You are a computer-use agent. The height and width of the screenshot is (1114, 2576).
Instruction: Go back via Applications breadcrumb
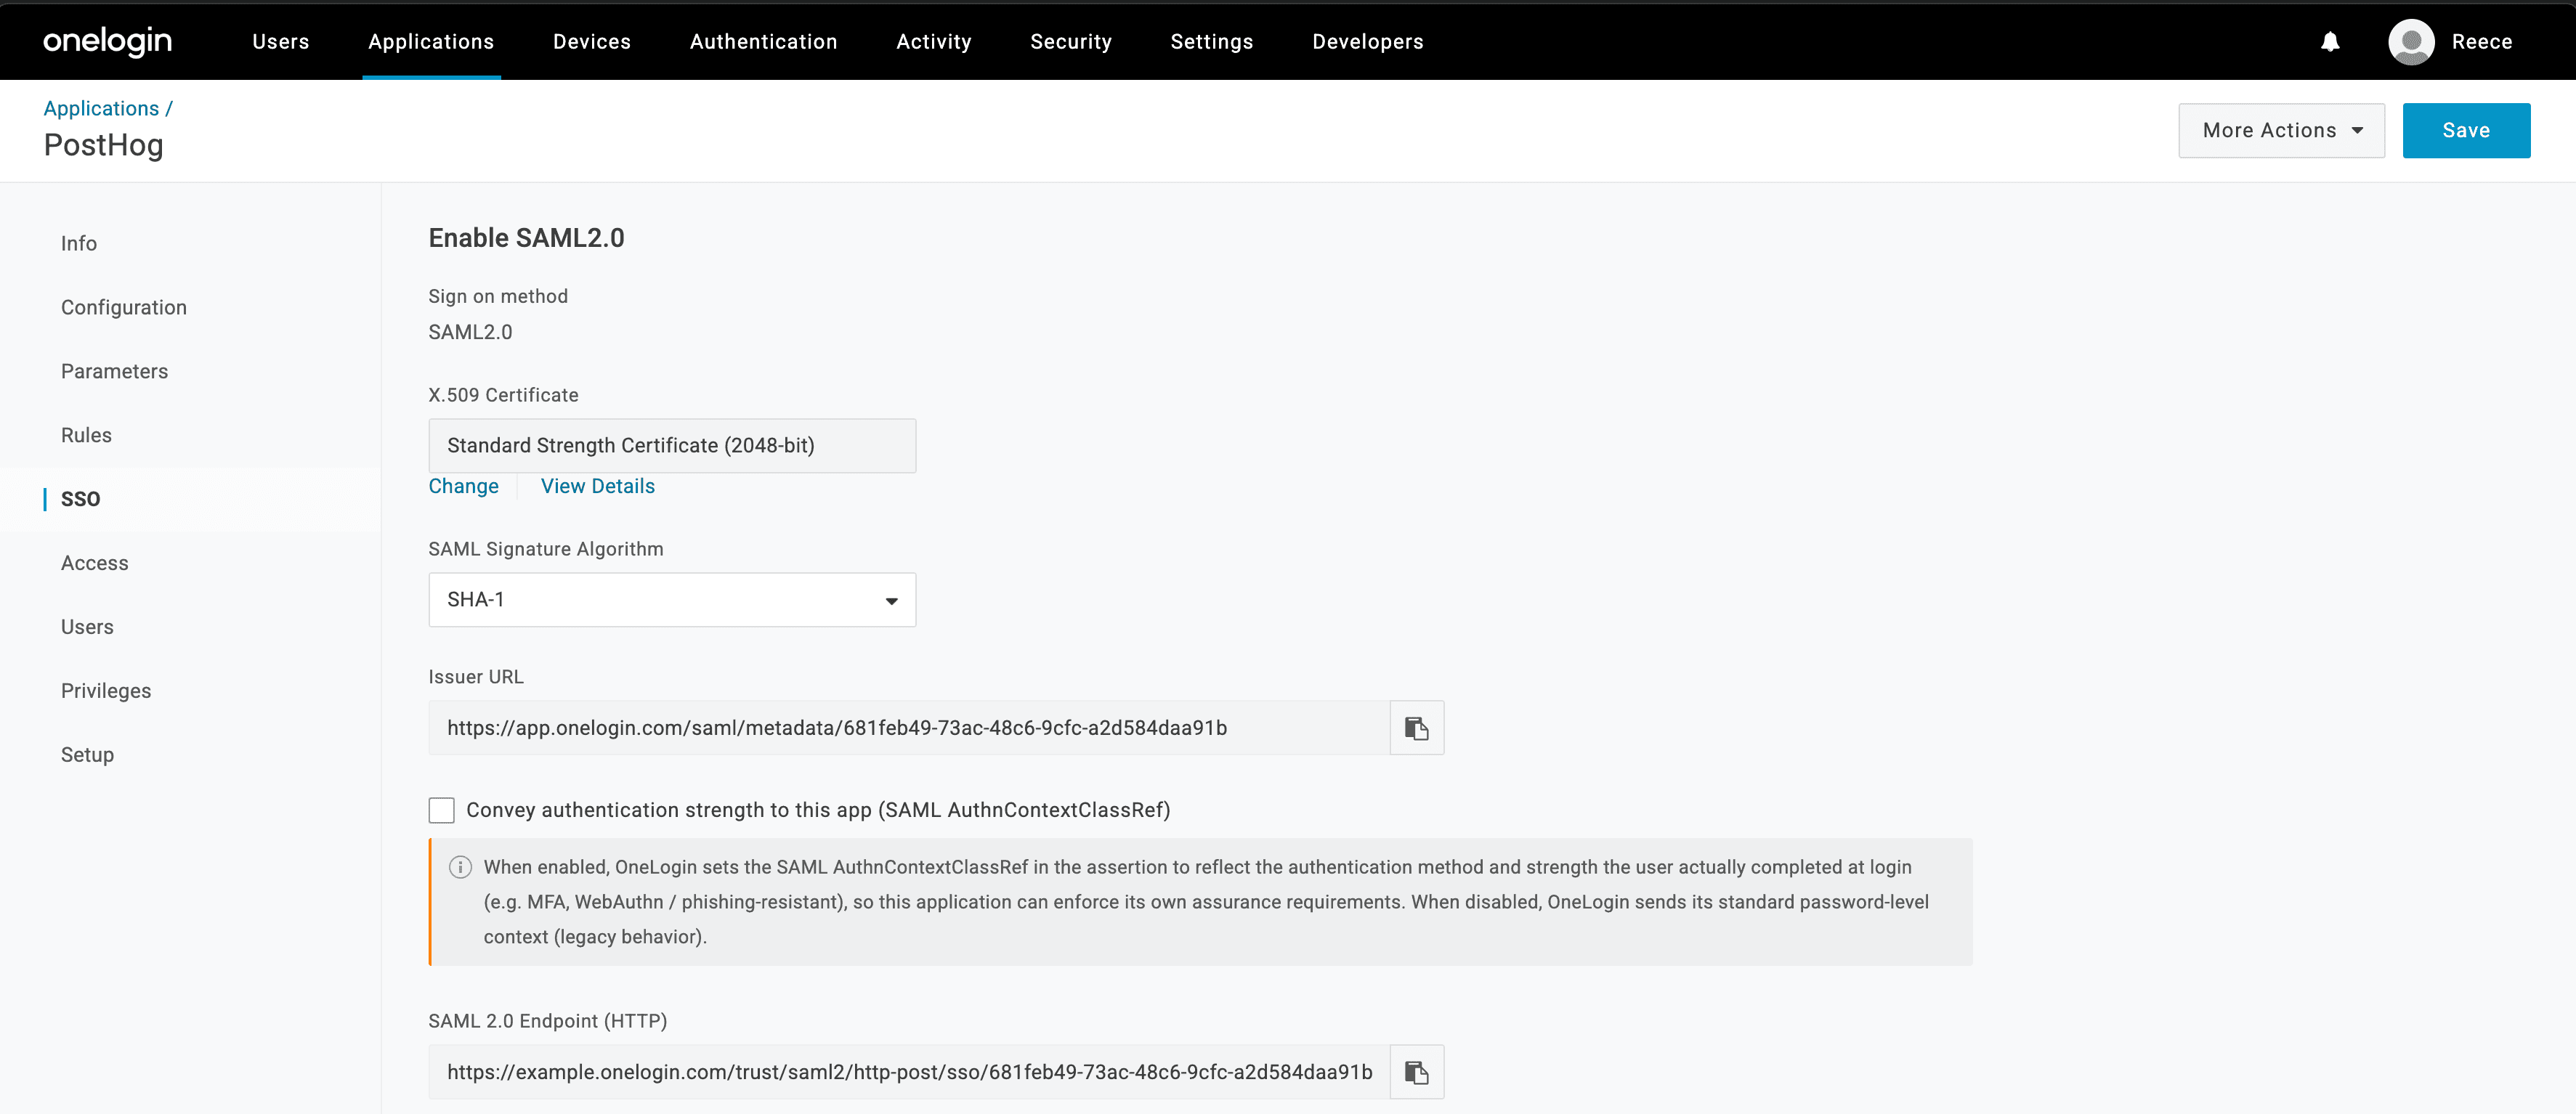point(101,108)
